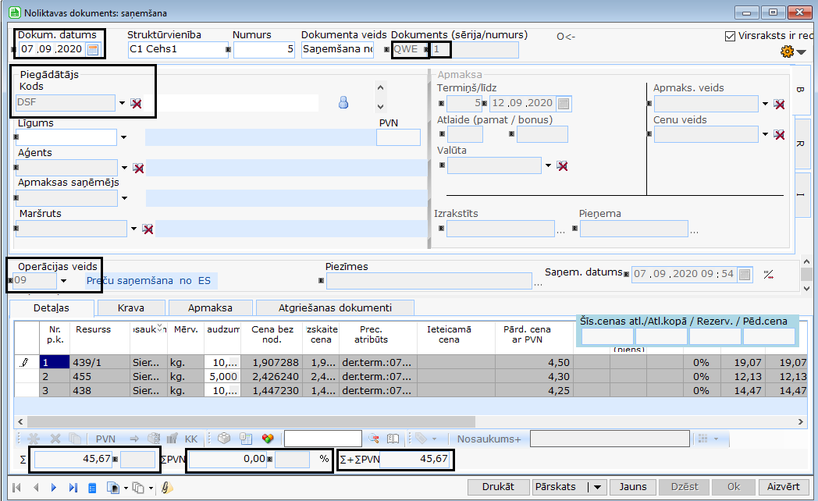The image size is (818, 501).
Task: Expand the Apmaks. veids dropdown
Action: [x=765, y=105]
